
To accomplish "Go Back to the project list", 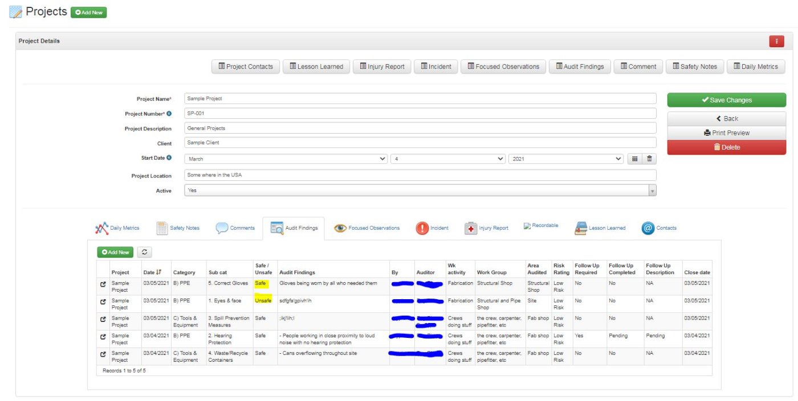I will click(x=727, y=119).
